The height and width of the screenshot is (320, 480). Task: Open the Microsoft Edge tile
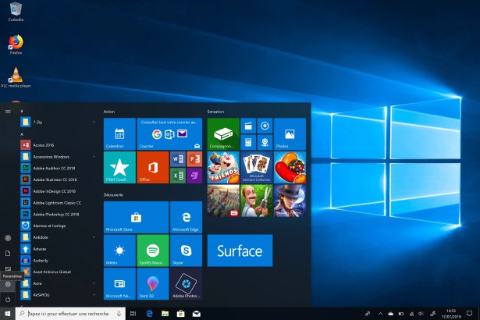(x=186, y=217)
